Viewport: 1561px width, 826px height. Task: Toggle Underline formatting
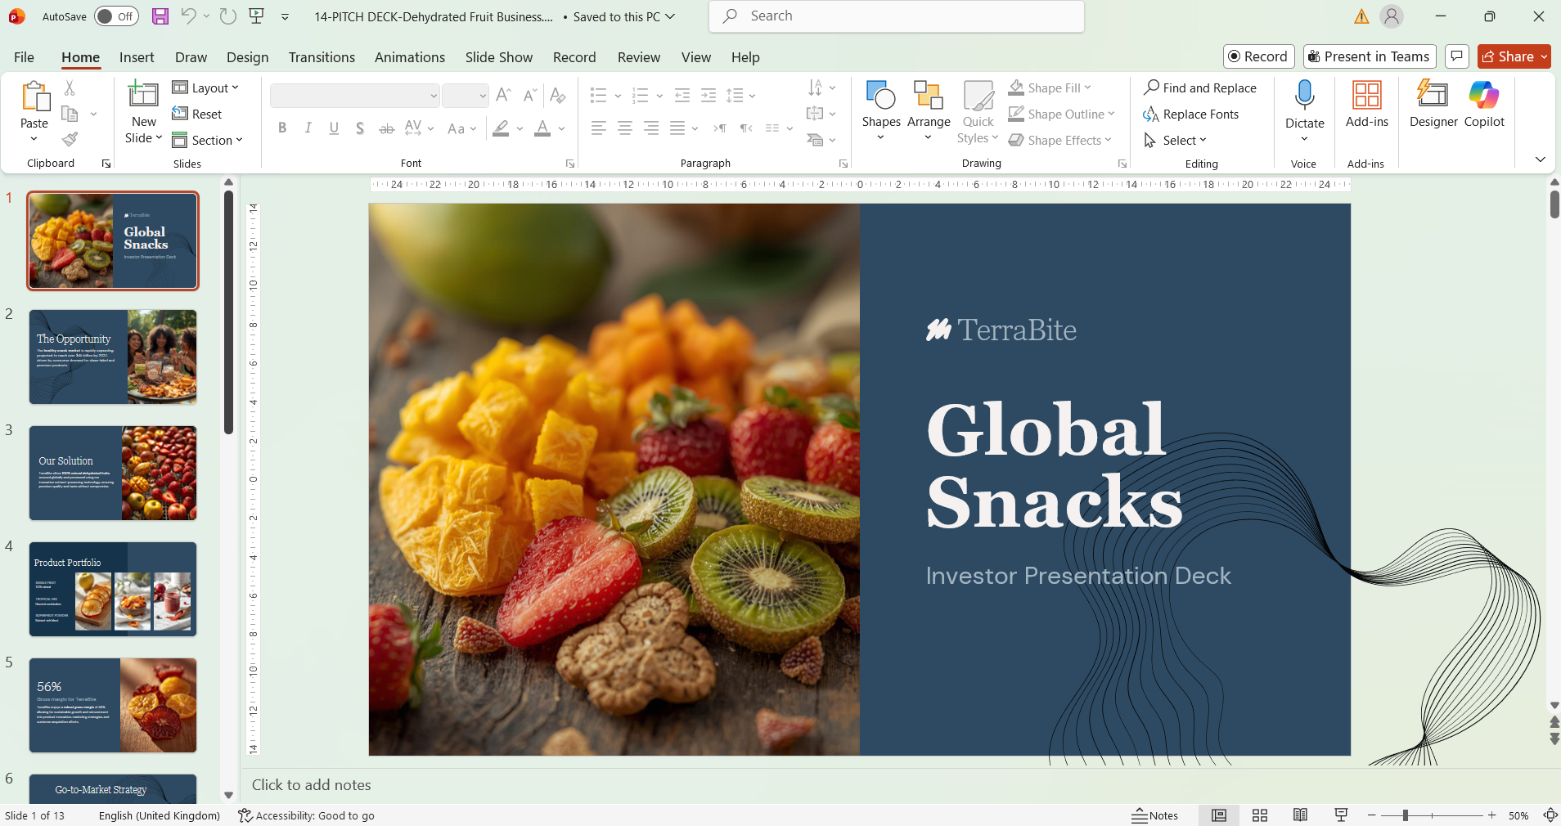pyautogui.click(x=334, y=128)
